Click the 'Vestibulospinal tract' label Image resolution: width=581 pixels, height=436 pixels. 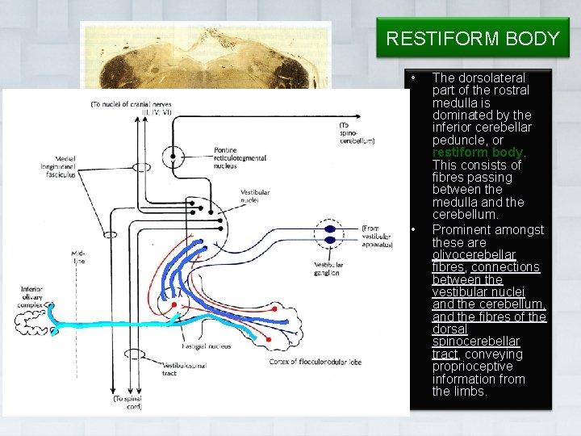184,369
